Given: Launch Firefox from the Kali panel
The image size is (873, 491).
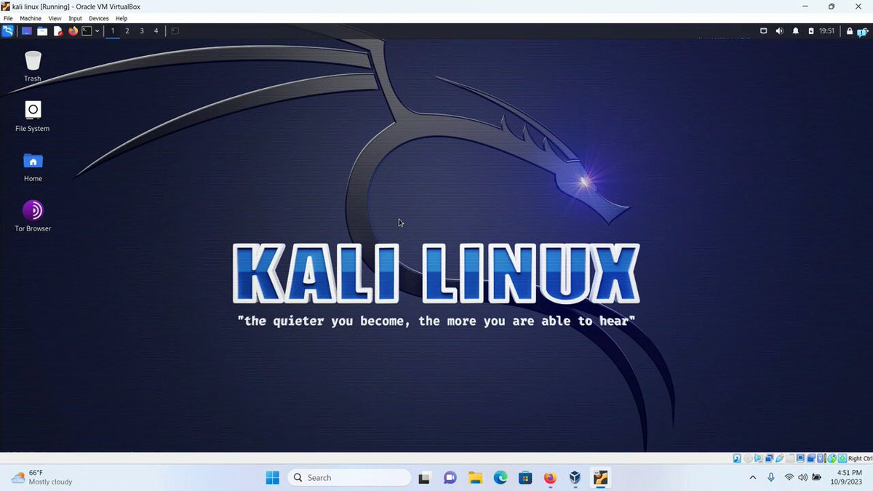Looking at the screenshot, I should (73, 31).
